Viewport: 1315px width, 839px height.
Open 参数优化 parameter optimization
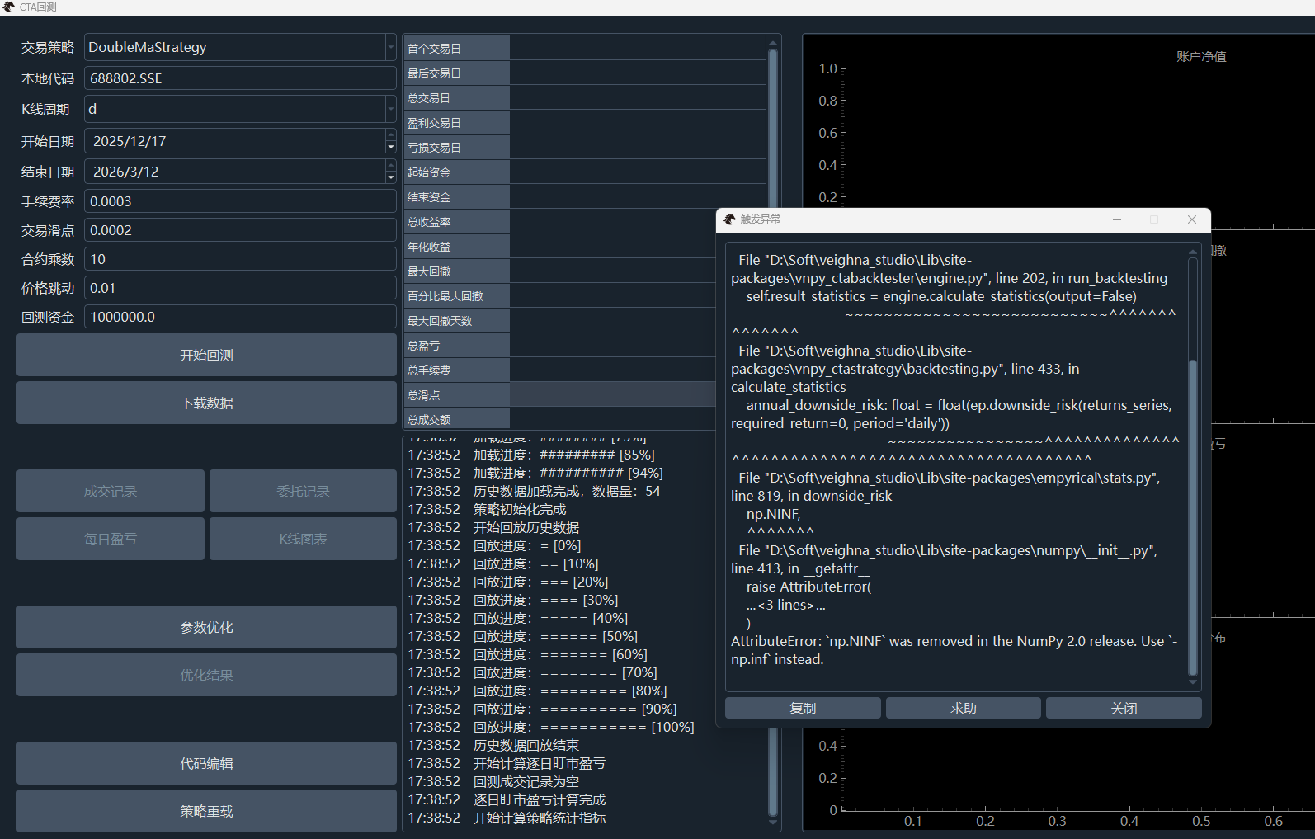coord(206,628)
